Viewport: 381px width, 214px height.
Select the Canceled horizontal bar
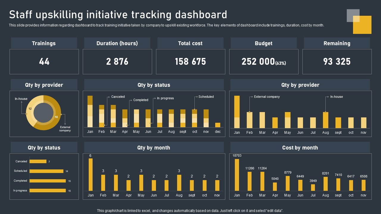coord(38,161)
